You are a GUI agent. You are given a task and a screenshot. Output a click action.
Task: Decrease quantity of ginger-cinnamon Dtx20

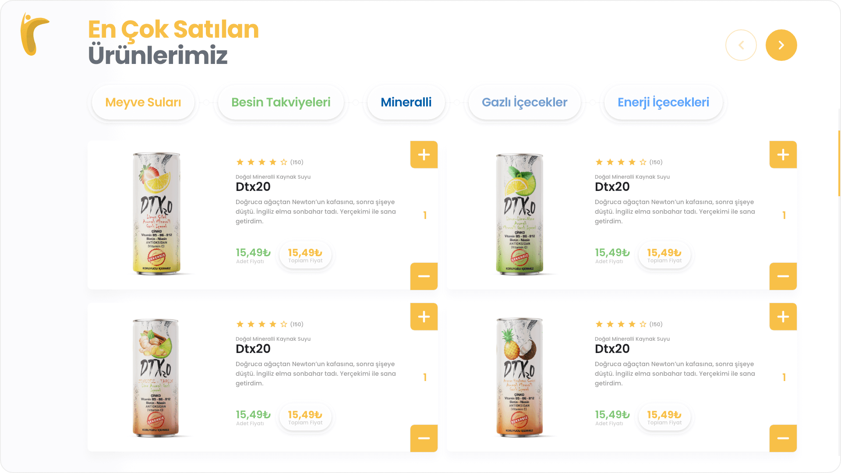click(424, 438)
